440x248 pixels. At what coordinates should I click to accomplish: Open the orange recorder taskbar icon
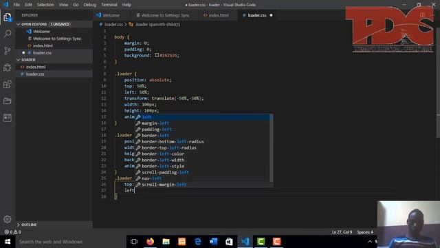tap(276, 242)
